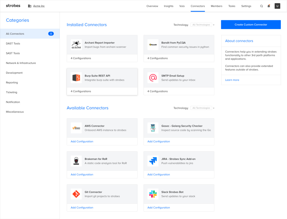Click 4 Configurations under Bandit from PyCQA
287x219 pixels.
click(x=158, y=58)
